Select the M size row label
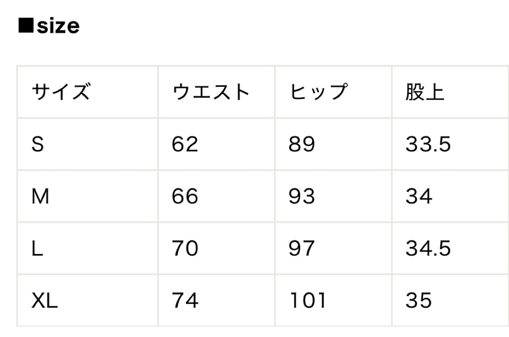The width and height of the screenshot is (509, 337). click(x=40, y=197)
